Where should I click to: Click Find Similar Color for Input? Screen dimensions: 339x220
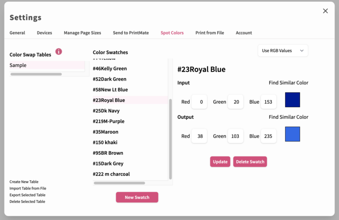click(x=288, y=83)
